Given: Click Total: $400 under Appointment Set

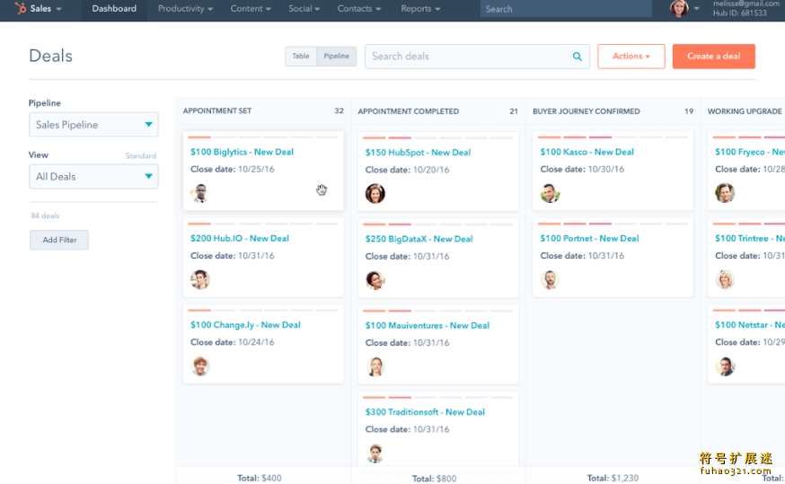Looking at the screenshot, I should (260, 478).
